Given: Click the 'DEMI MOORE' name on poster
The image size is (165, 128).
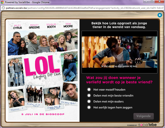Looking at the screenshot, I should click(68, 25).
